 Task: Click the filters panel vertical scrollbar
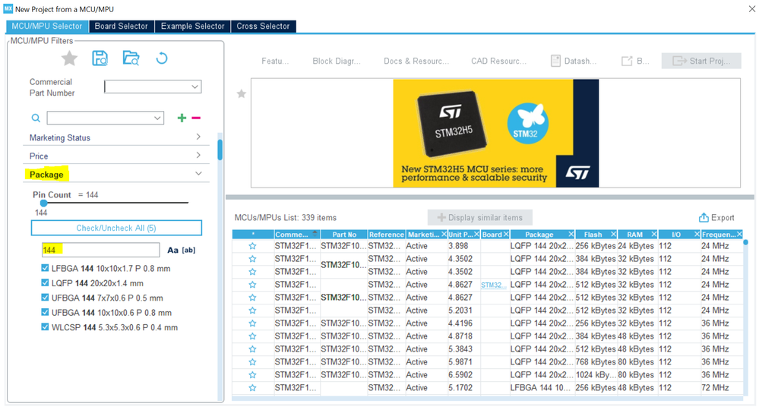220,150
